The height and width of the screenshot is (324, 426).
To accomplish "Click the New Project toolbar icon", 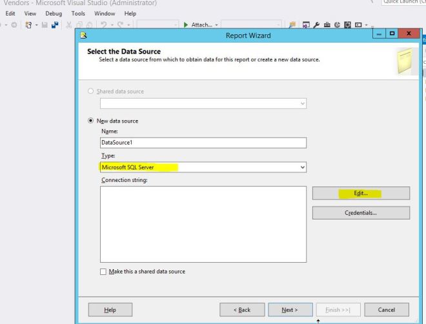I will point(30,25).
